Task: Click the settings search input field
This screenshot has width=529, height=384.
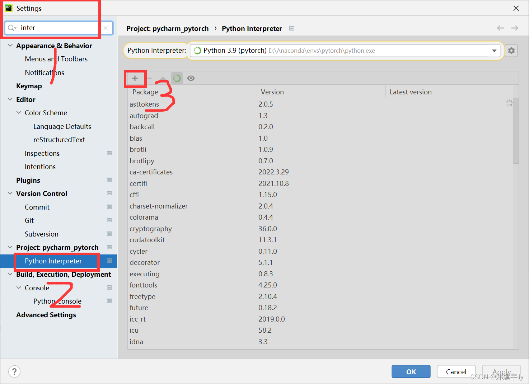Action: tap(59, 28)
